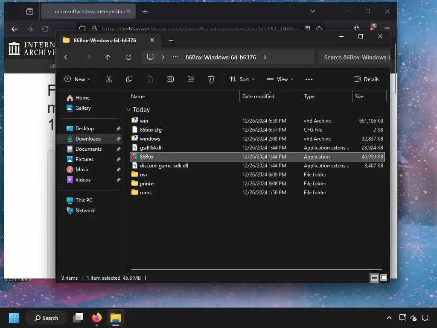The image size is (437, 328).
Task: Select the win vhd file
Action: point(257,120)
